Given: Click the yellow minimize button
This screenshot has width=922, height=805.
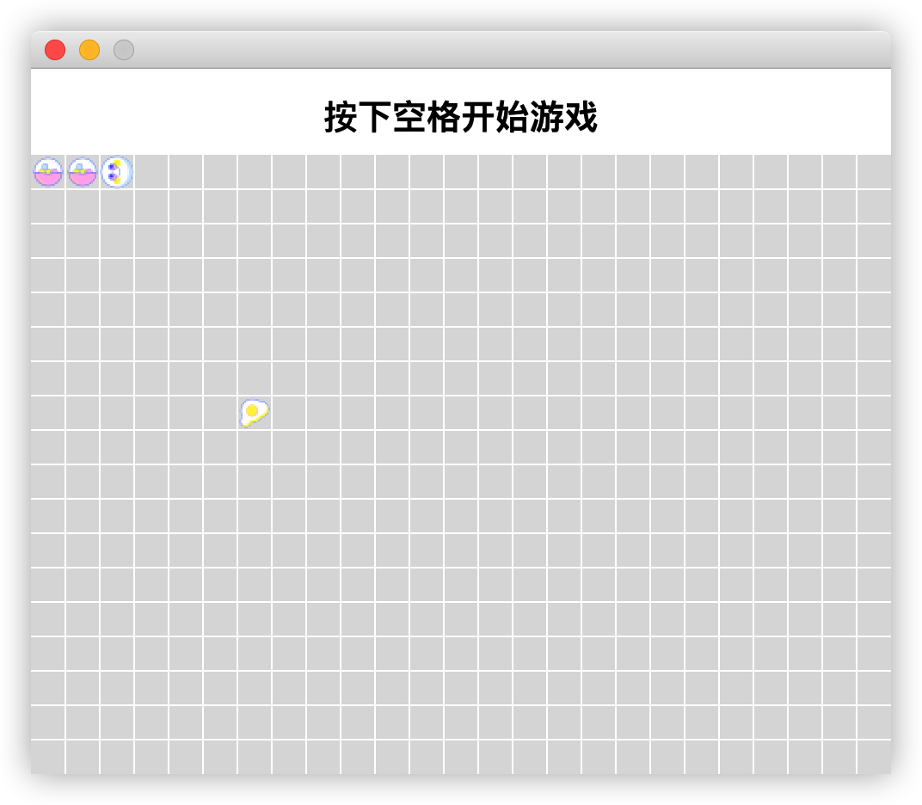Looking at the screenshot, I should (x=89, y=50).
